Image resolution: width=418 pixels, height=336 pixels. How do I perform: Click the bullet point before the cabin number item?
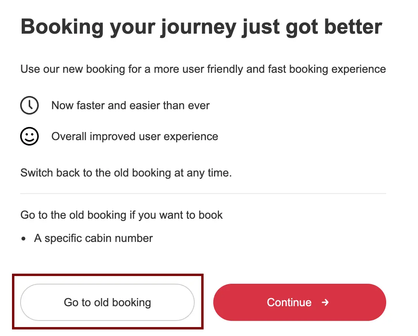pos(24,239)
